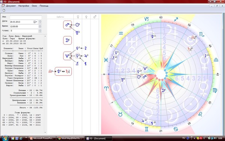Click the time input field
Viewport: 225px width, 141px height.
[24, 27]
